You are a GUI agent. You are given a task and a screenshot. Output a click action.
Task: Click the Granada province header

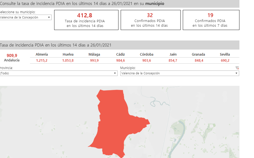coord(198,55)
